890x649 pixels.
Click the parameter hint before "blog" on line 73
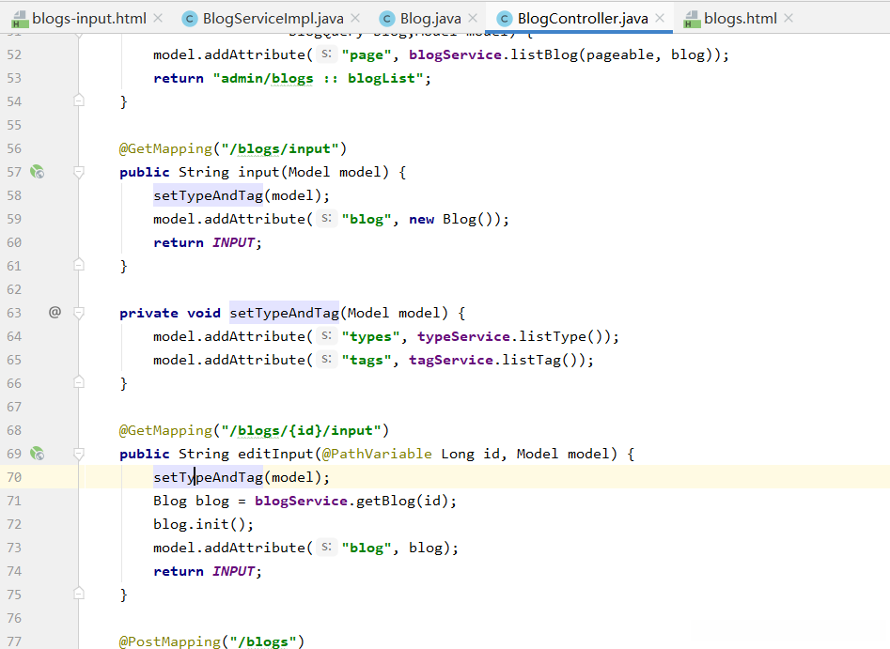pos(326,547)
